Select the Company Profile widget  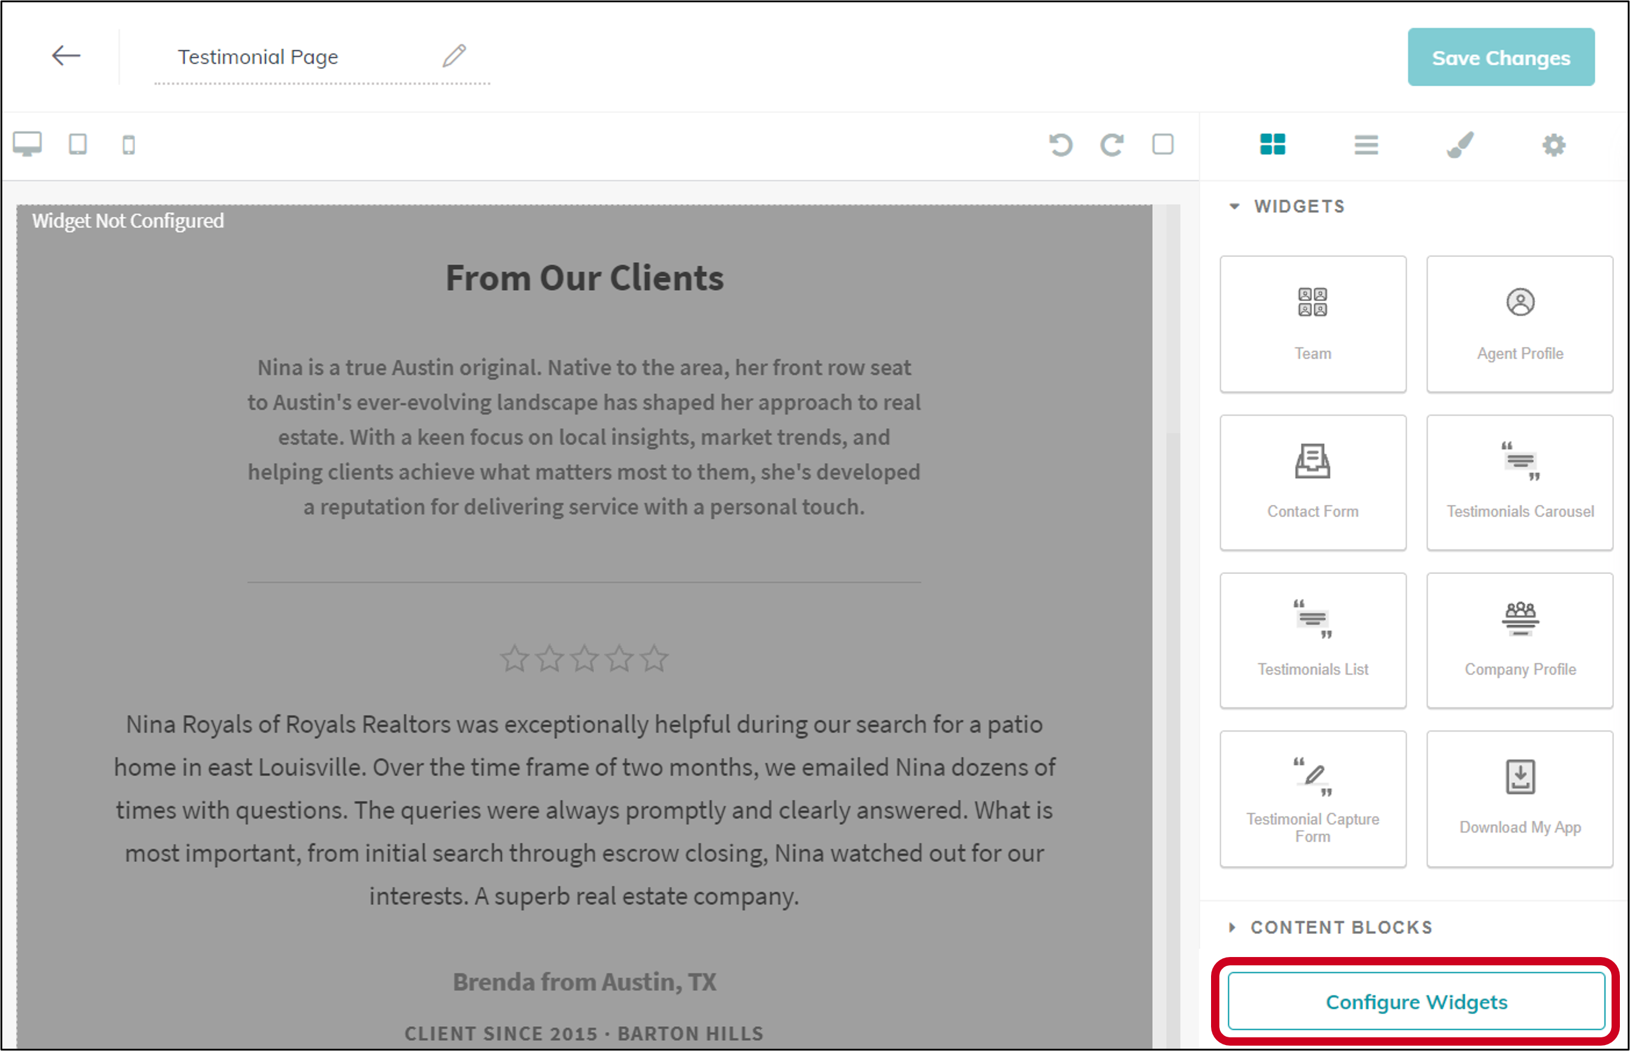coord(1519,640)
